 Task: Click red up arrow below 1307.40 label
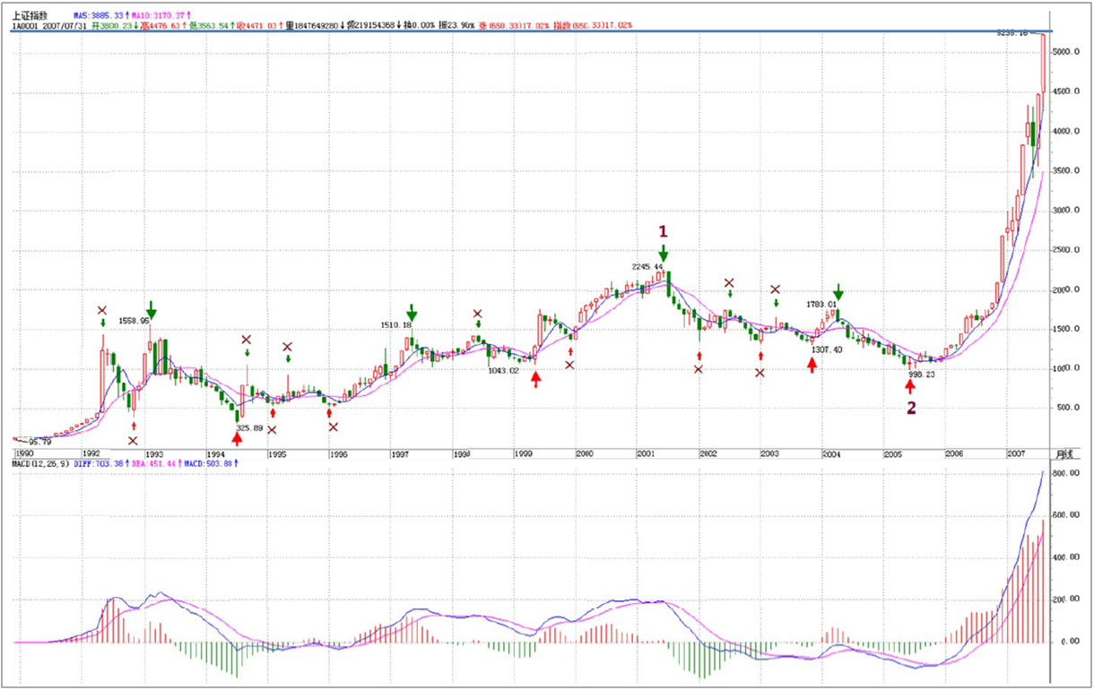[x=812, y=365]
